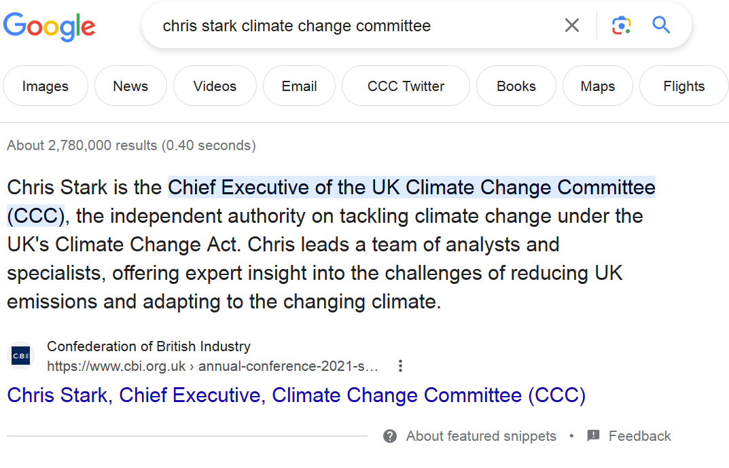The image size is (729, 468).
Task: Open the Books filter chip
Action: 516,86
